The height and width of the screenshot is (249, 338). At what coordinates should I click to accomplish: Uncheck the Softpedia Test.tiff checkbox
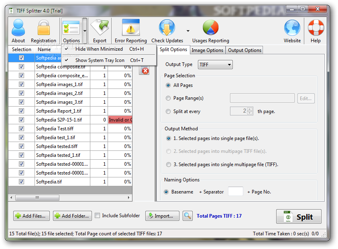tap(21, 128)
